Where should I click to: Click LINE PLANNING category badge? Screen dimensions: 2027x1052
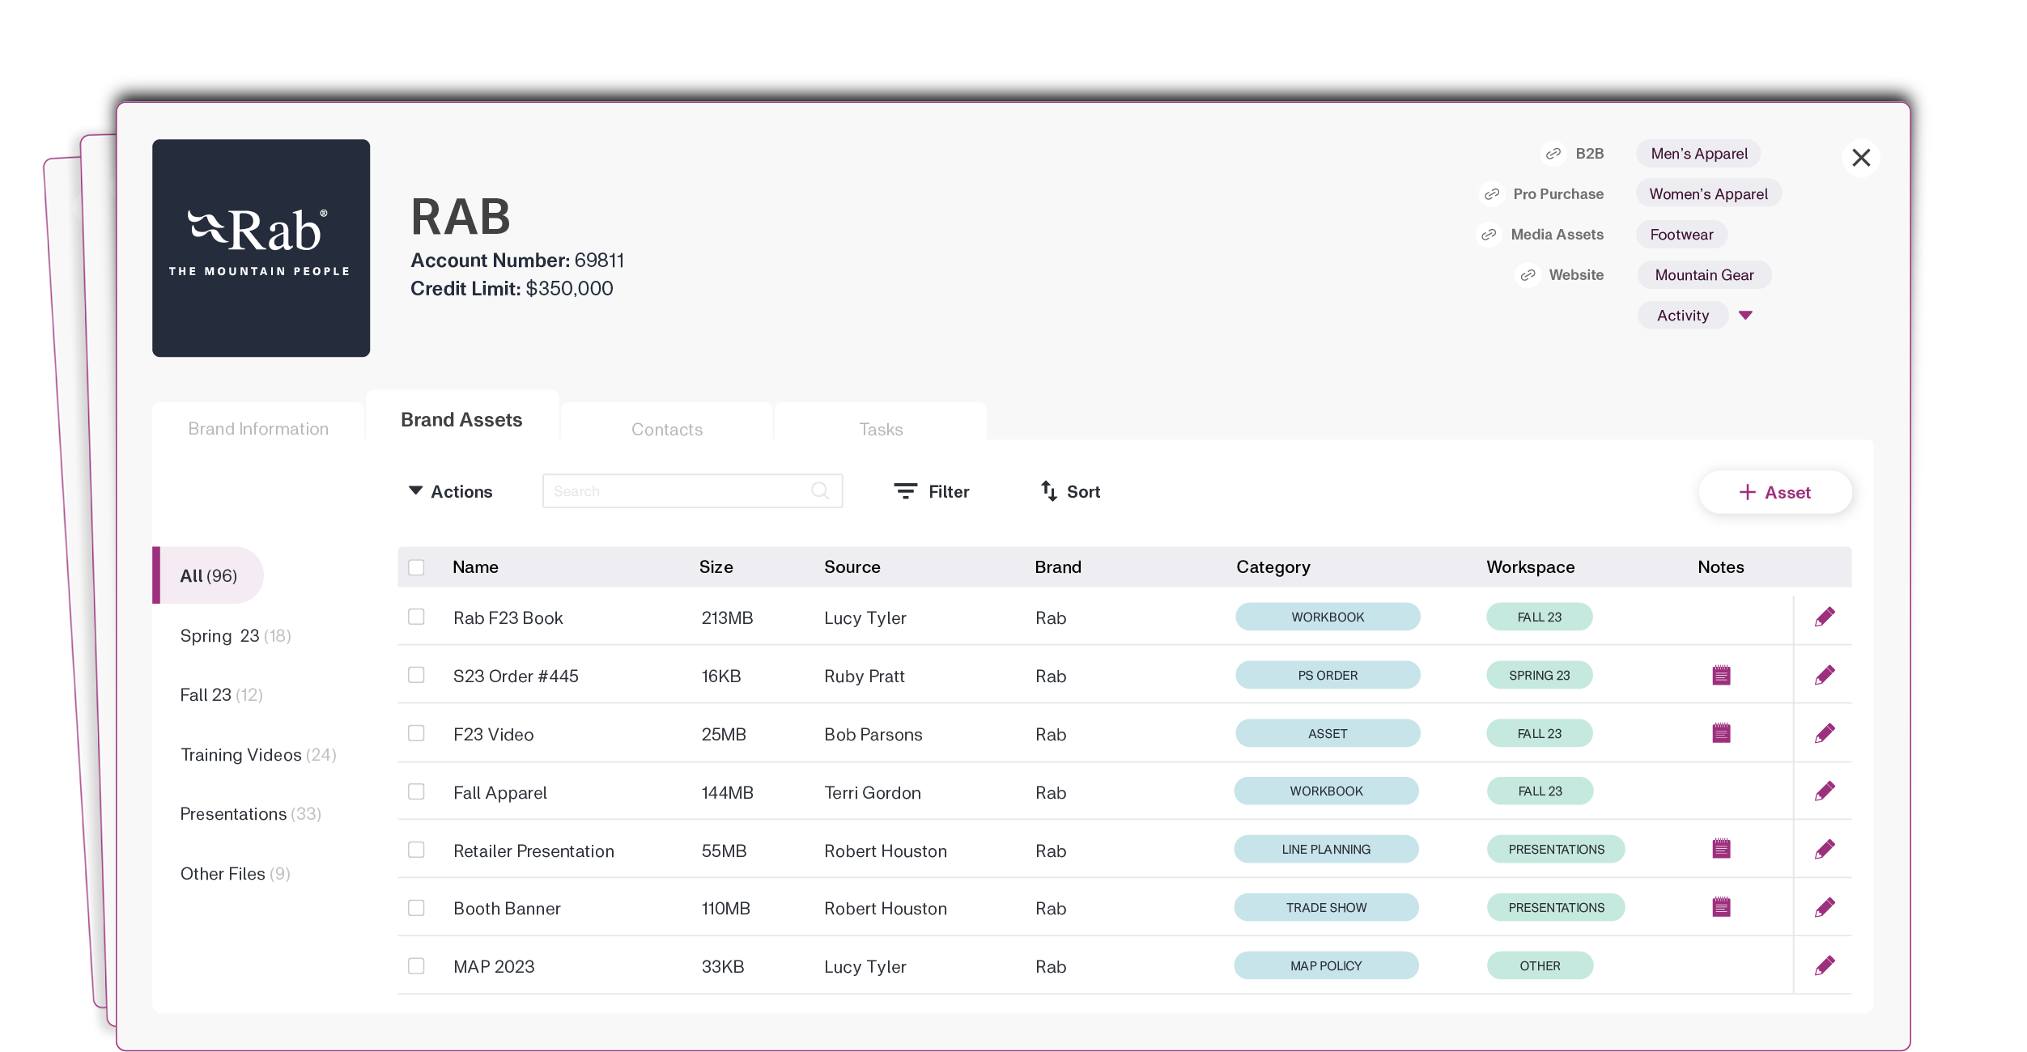pos(1326,849)
